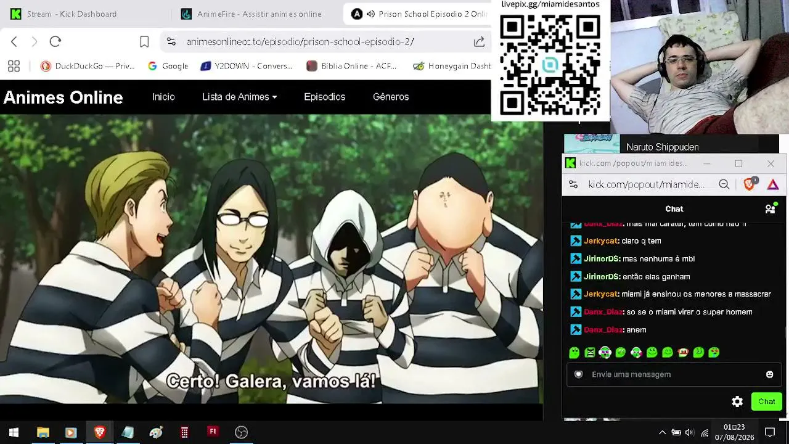Viewport: 789px width, 444px height.
Task: Click the Naruto Shippuden thumbnail
Action: tap(592, 144)
